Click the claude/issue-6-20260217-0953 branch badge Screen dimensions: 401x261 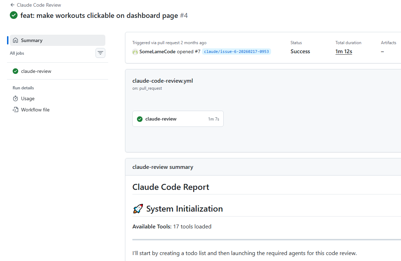click(236, 51)
